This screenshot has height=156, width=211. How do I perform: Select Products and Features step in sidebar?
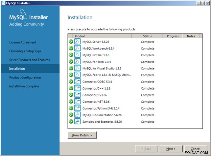click(29, 60)
